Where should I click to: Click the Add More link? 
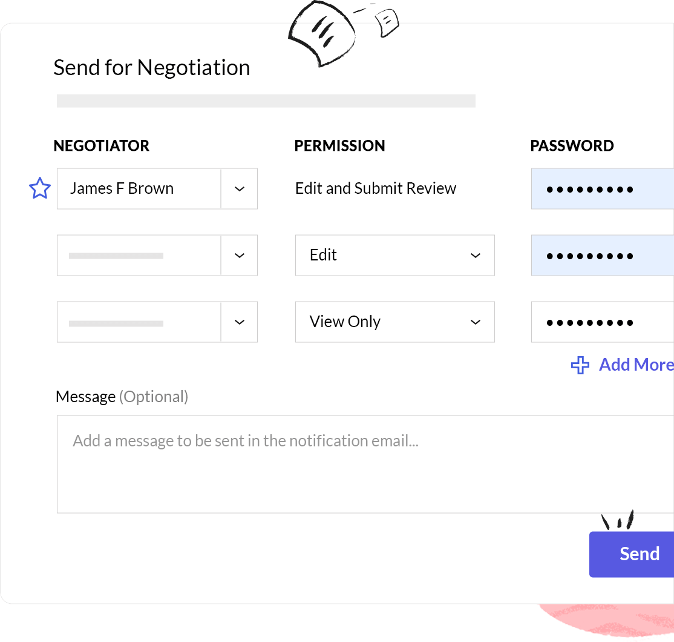[x=635, y=365]
